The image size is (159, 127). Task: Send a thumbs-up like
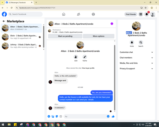pyautogui.click(x=113, y=117)
